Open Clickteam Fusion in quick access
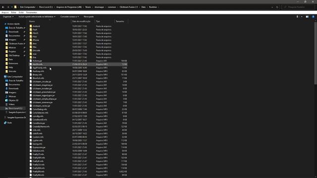Viewport: 317px width, 178px height. [x=16, y=44]
